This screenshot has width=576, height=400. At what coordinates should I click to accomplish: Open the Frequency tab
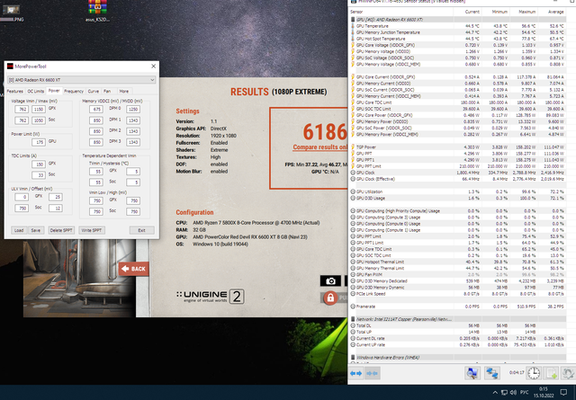(x=74, y=91)
